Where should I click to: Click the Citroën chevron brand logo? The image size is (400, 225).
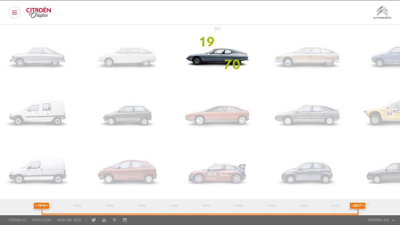point(382,13)
